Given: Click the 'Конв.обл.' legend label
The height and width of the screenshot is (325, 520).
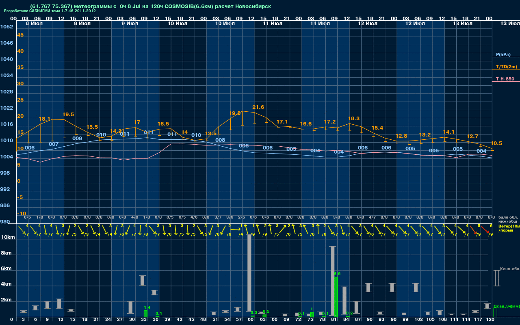Looking at the screenshot, I should coord(510,269).
